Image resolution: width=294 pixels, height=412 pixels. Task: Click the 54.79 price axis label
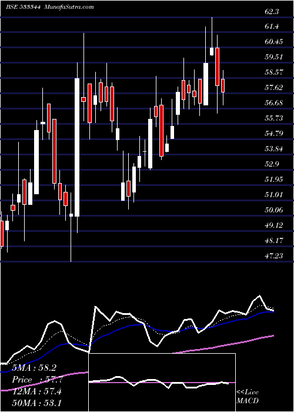click(x=275, y=133)
